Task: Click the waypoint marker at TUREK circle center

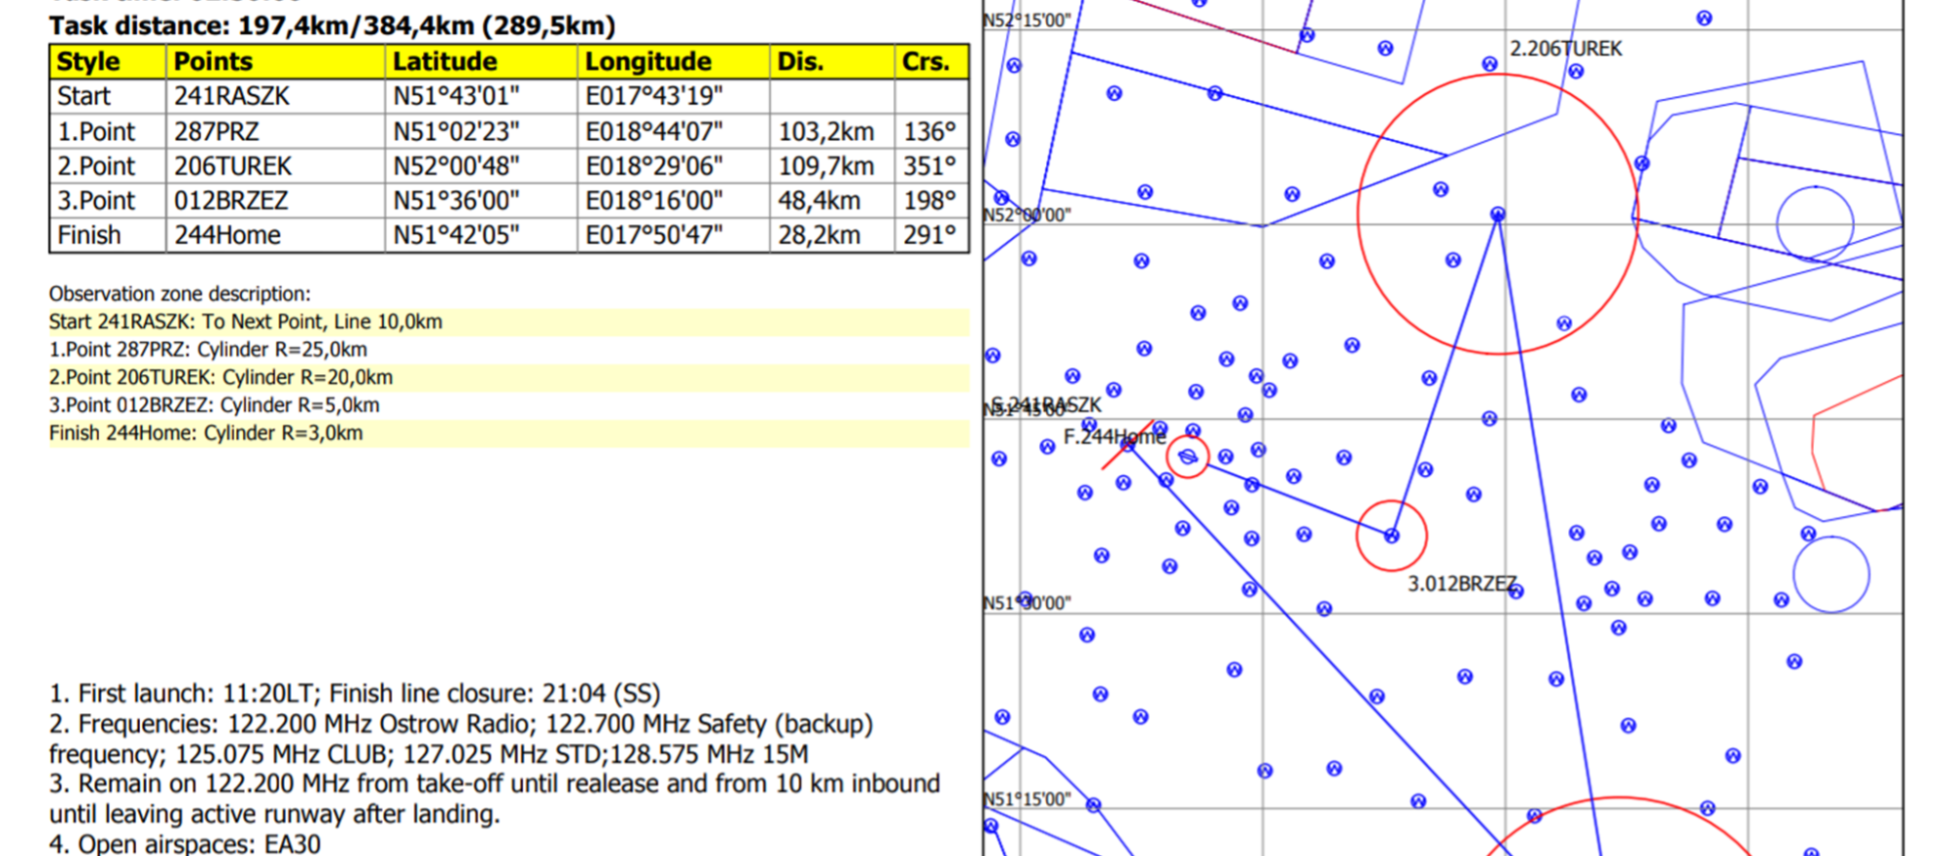Action: [1498, 214]
